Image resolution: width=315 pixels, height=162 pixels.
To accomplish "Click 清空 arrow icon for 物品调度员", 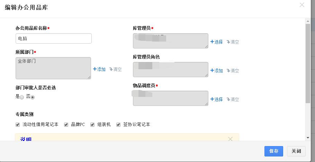I will 228,99.
